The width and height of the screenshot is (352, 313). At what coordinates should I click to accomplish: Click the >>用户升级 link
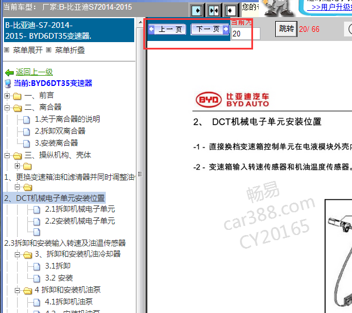tap(331, 7)
